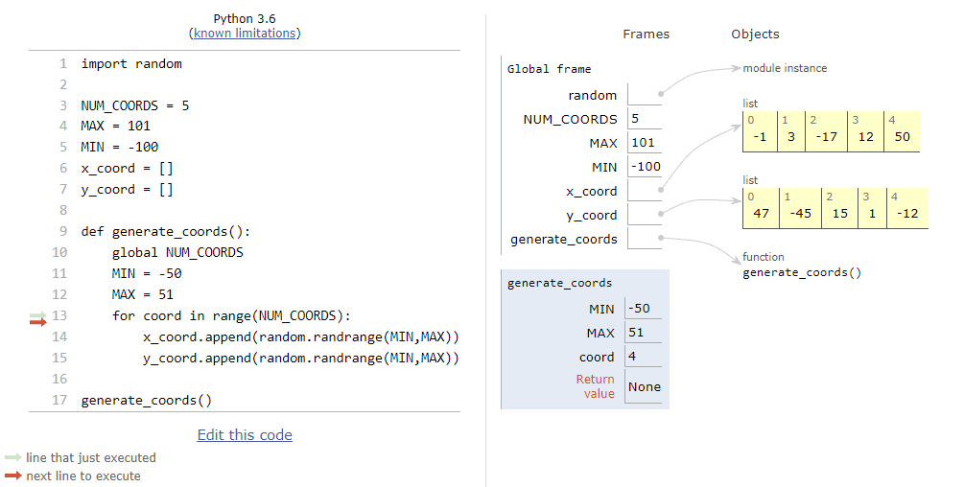Click the coord value 4 in local frame
This screenshot has height=487, width=964.
[643, 357]
